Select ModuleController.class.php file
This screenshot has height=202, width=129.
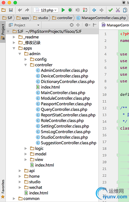[x=63, y=98]
